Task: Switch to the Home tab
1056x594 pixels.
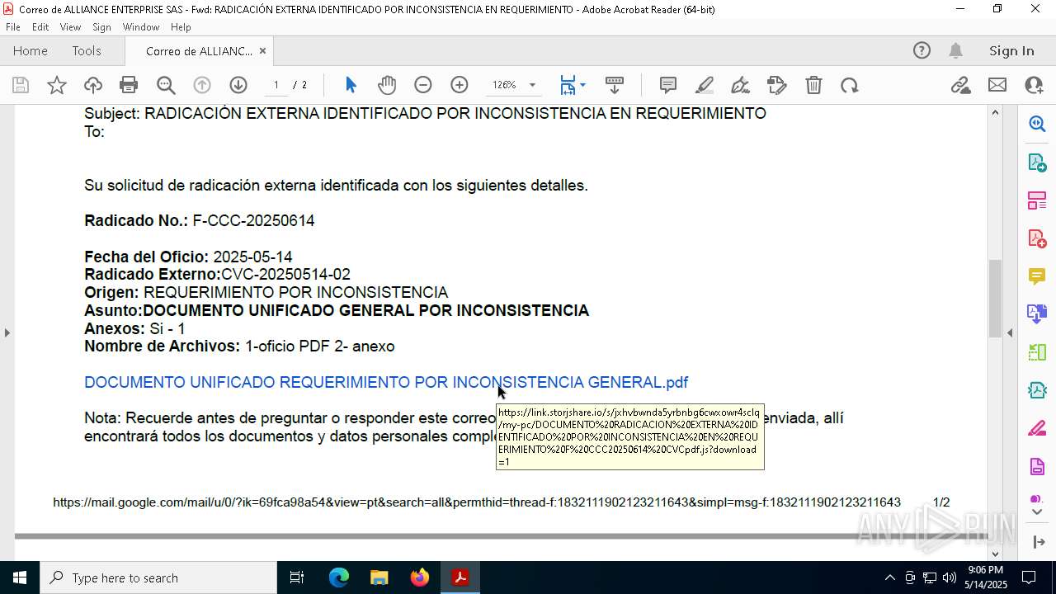Action: [x=31, y=50]
